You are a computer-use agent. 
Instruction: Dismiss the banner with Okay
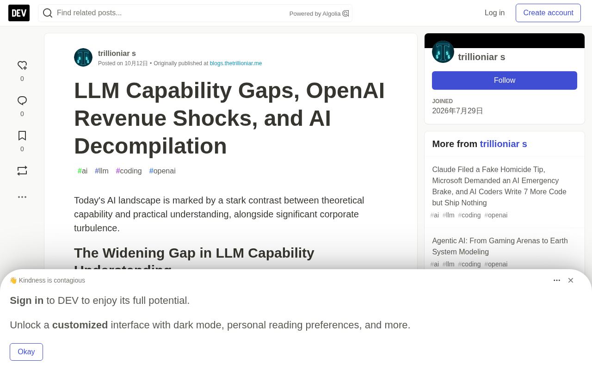pyautogui.click(x=26, y=352)
